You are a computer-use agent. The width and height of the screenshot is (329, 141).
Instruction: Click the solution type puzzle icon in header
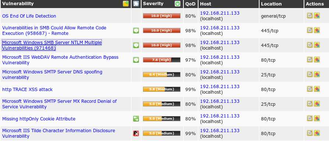pyautogui.click(x=136, y=4)
